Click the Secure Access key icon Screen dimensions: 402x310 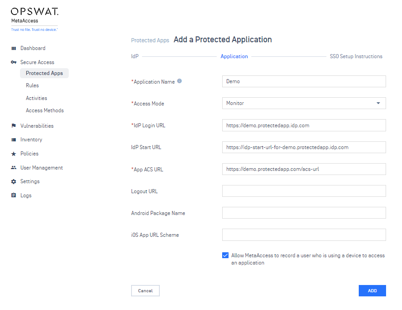pyautogui.click(x=14, y=62)
